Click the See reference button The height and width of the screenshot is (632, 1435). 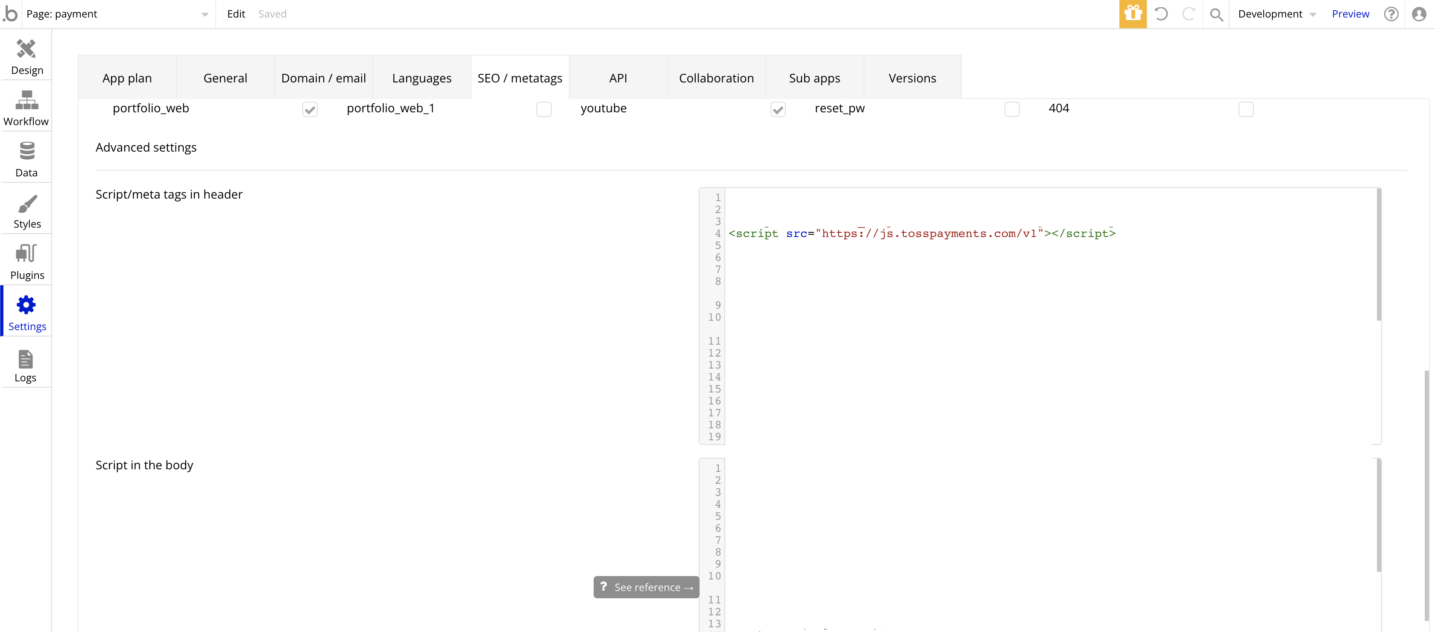coord(646,587)
